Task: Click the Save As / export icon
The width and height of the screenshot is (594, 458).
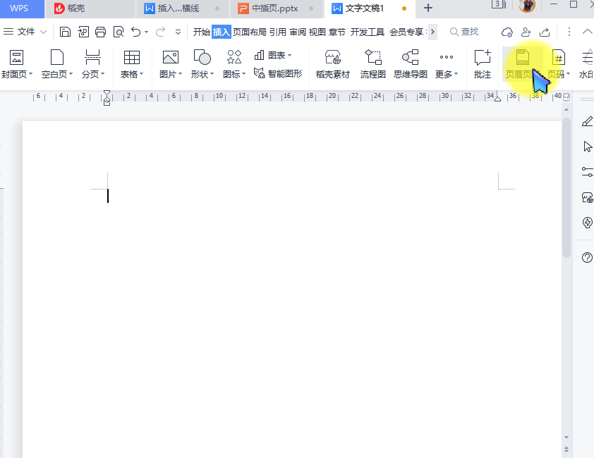Action: 83,32
